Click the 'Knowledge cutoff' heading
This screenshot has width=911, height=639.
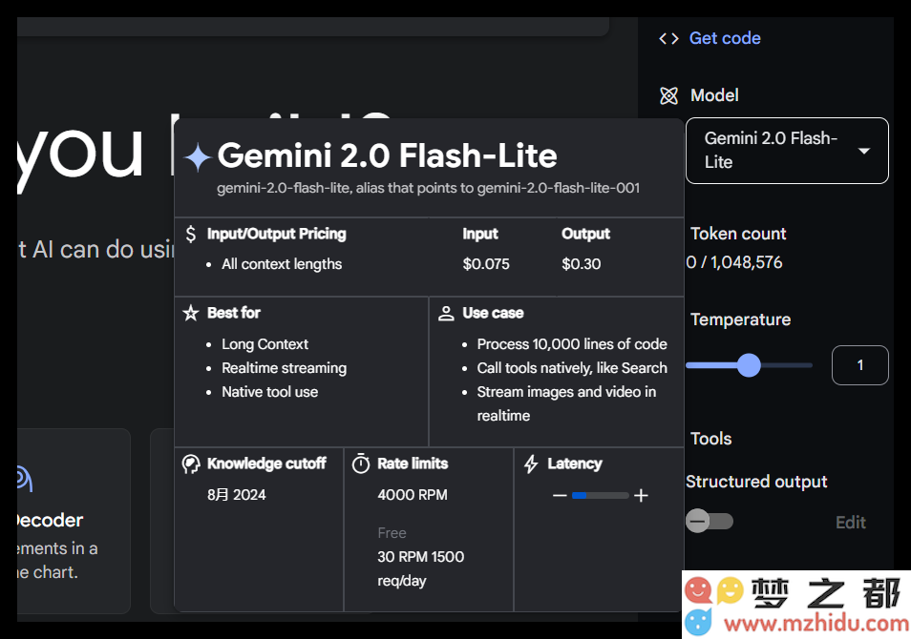click(x=266, y=464)
